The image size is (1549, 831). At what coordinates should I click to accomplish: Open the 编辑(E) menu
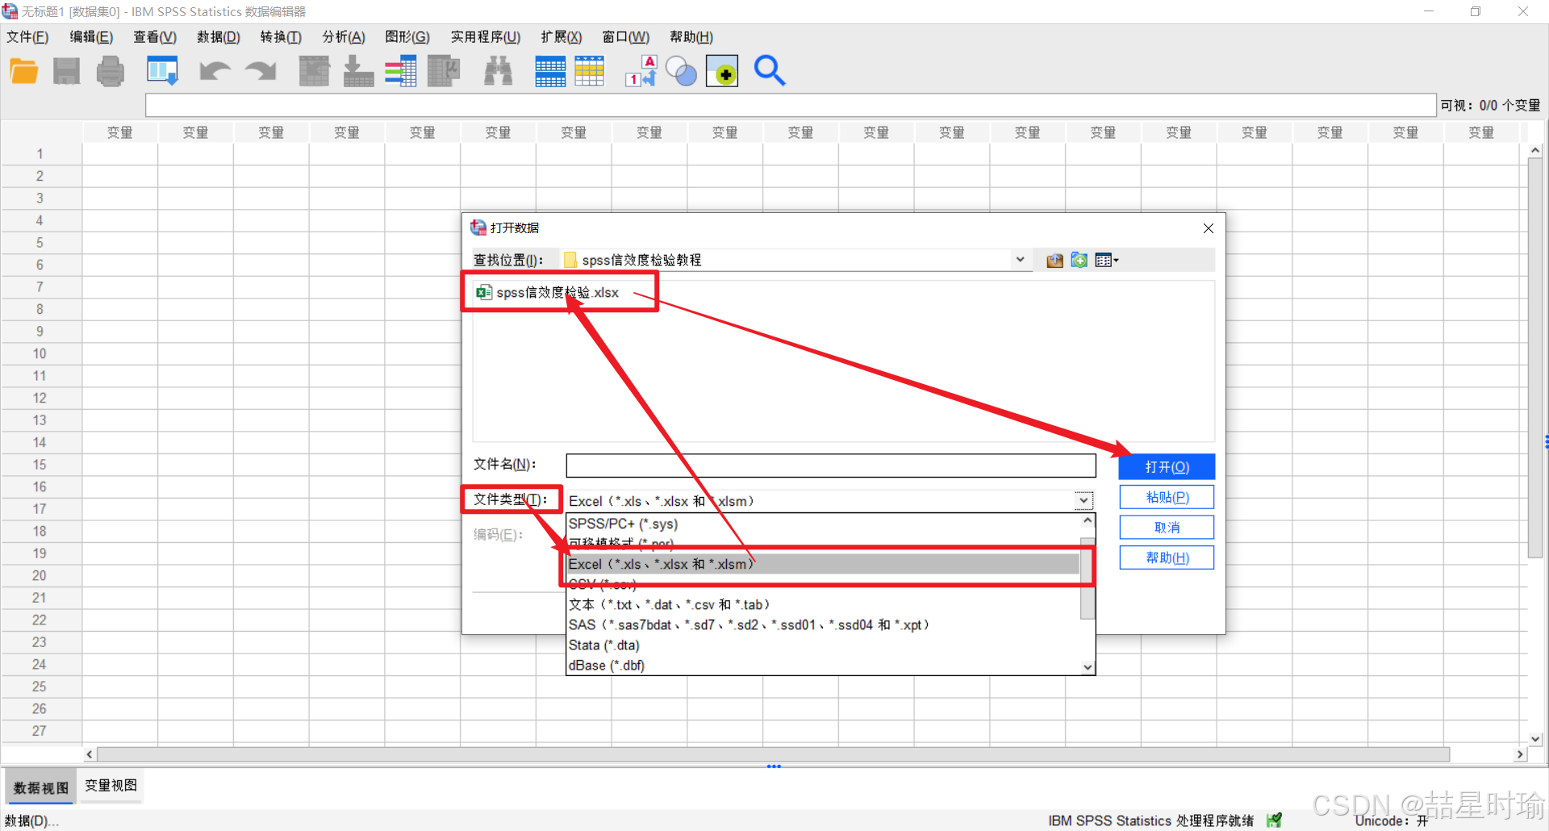pyautogui.click(x=91, y=37)
